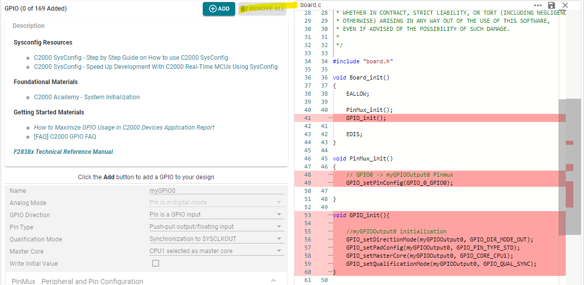Click the void GPIO_init(){ line
The height and width of the screenshot is (285, 584).
pyautogui.click(x=361, y=215)
